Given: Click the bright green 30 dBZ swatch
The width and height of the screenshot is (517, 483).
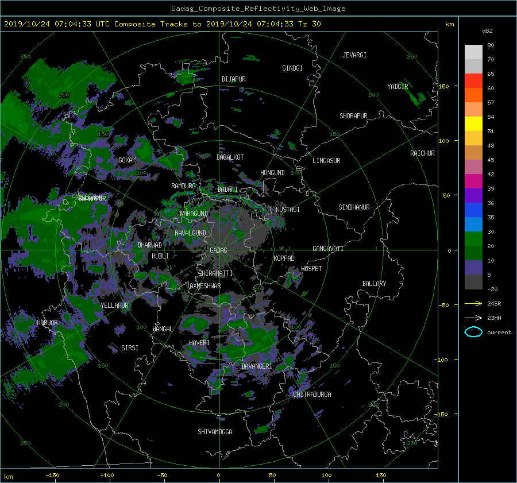Looking at the screenshot, I should click(473, 239).
